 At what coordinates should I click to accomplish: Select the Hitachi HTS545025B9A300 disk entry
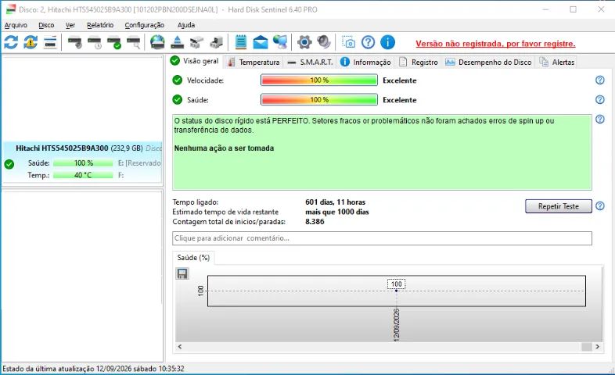click(82, 162)
